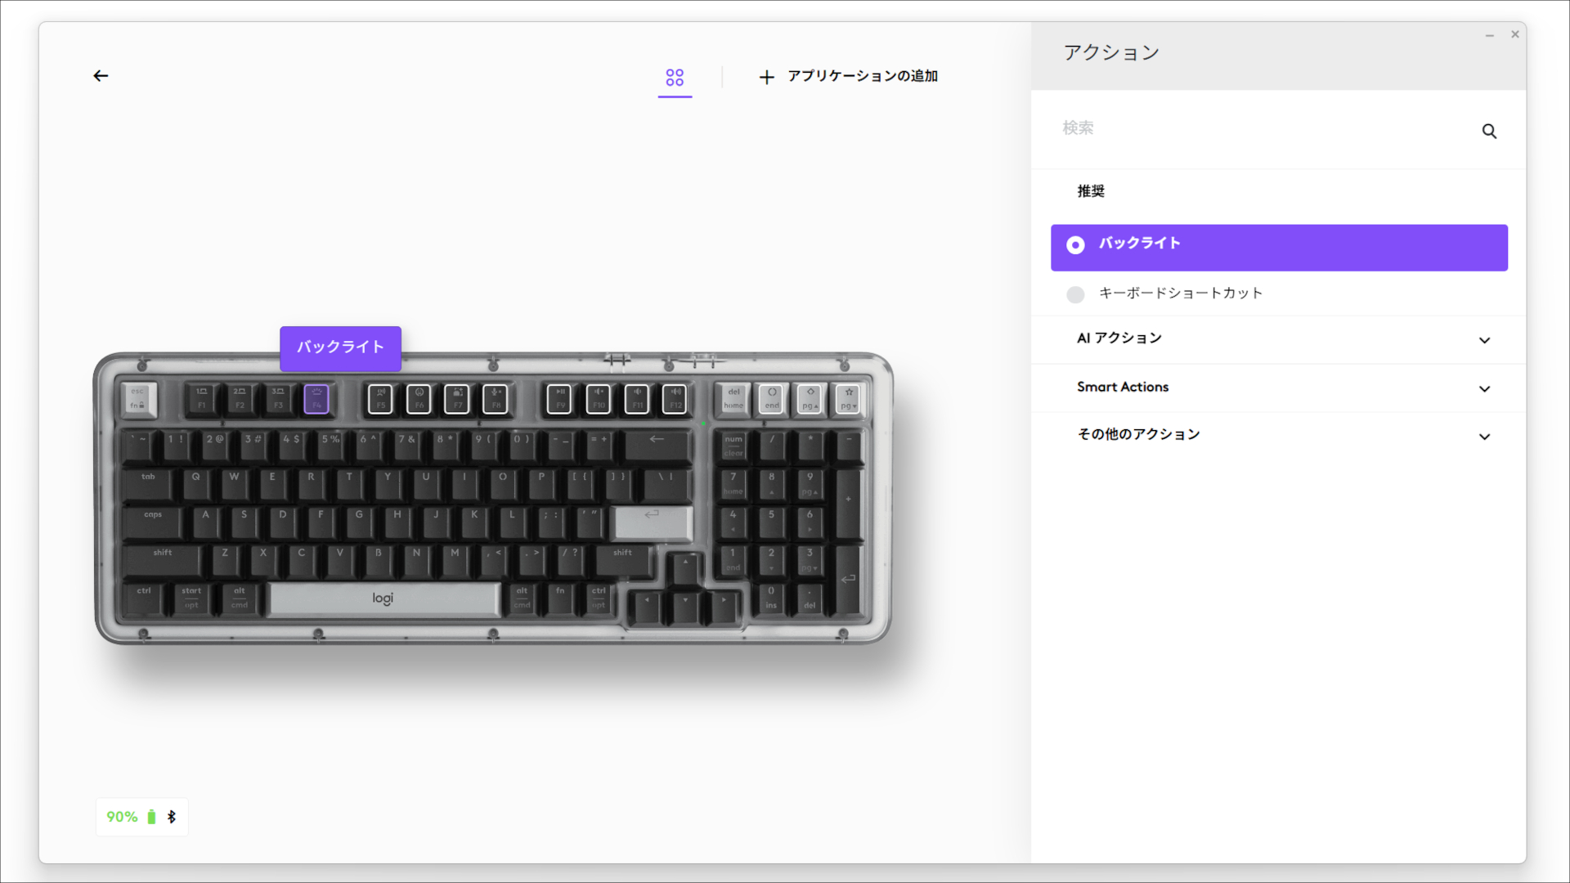The image size is (1570, 883).
Task: Select the キーボードショートカット radio option
Action: tap(1279, 294)
